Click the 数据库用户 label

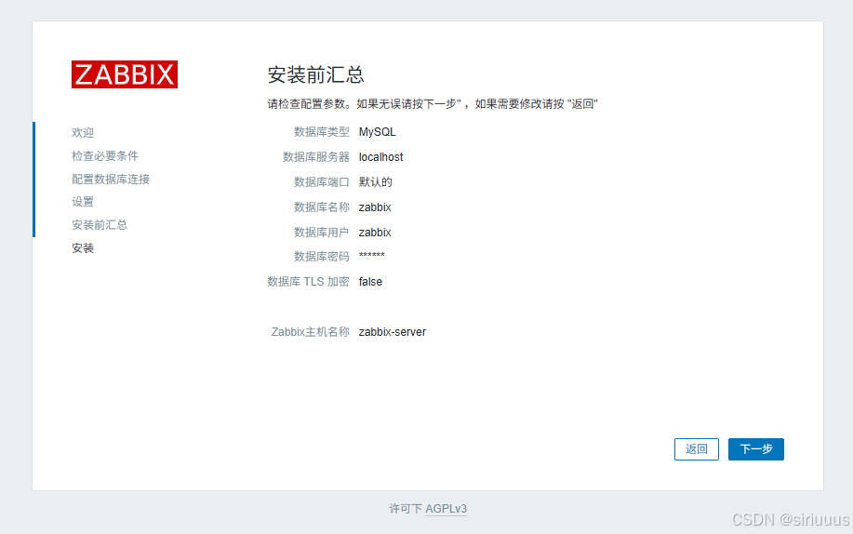click(x=322, y=233)
